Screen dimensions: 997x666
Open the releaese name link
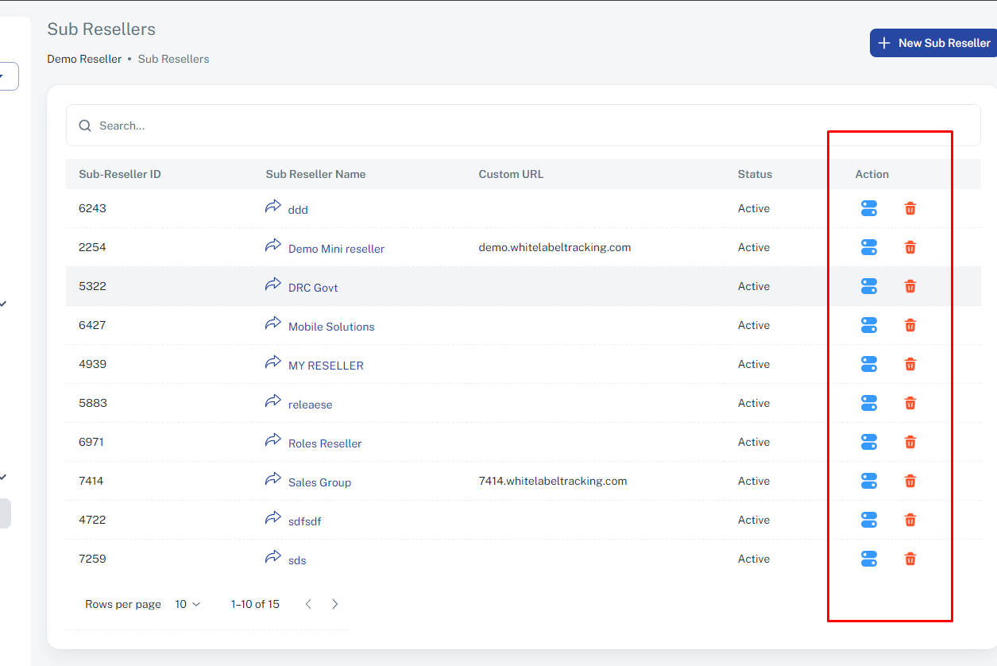click(x=310, y=405)
